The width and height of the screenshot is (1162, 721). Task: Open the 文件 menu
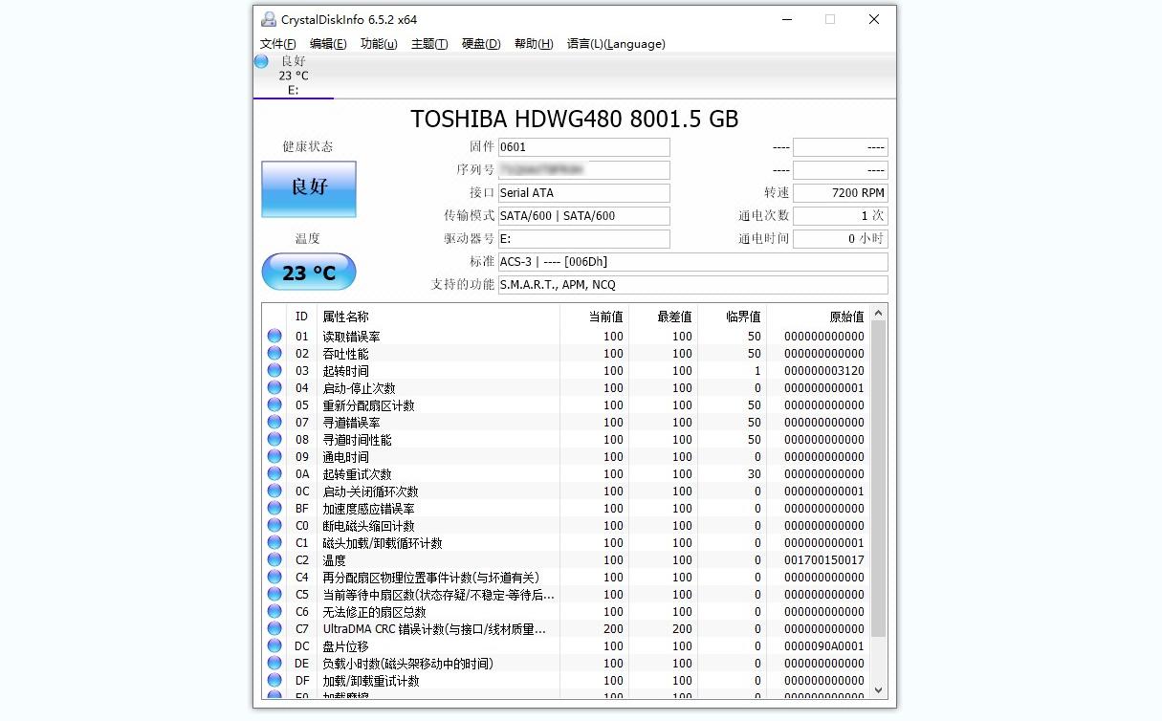277,44
